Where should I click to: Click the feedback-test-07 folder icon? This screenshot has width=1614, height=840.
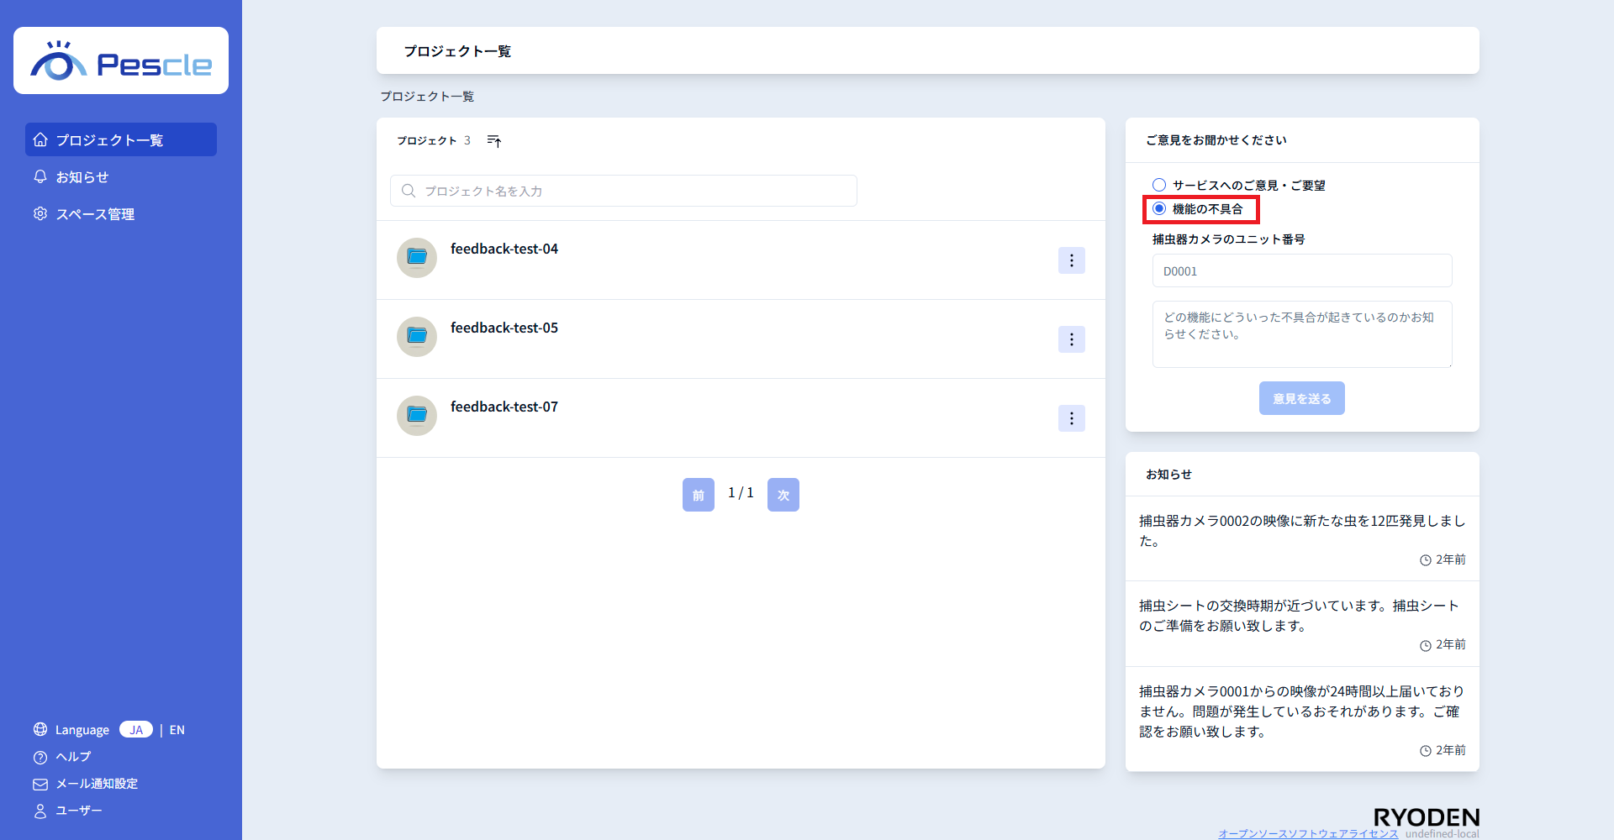(x=417, y=415)
